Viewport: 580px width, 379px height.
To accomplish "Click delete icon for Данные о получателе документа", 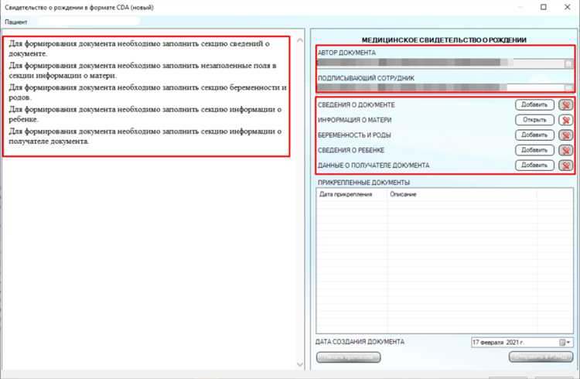I will click(x=565, y=166).
